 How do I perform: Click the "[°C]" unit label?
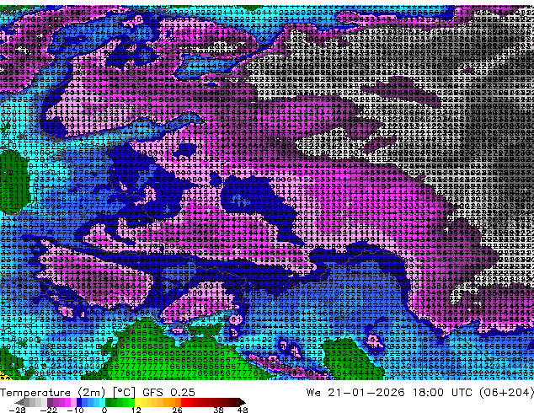click(x=124, y=393)
